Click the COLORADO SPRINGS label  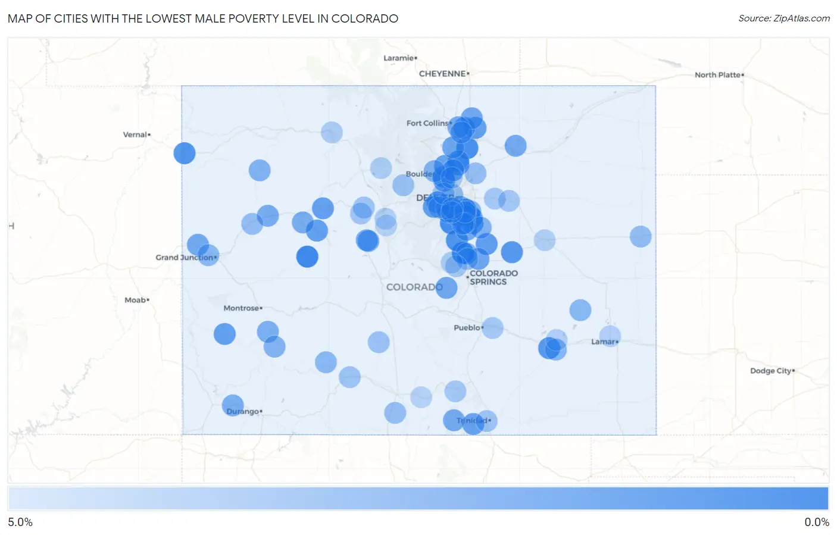click(x=494, y=277)
